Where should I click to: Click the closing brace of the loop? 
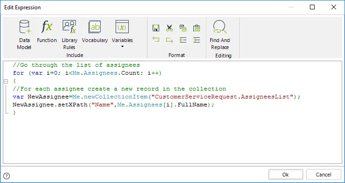coord(15,113)
